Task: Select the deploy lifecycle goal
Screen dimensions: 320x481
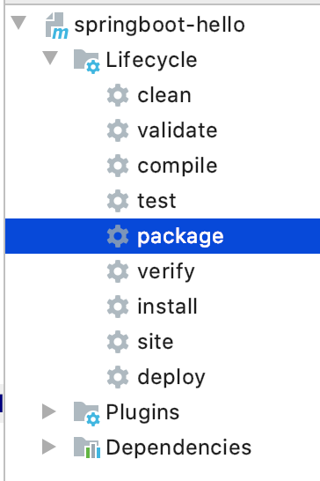Action: pyautogui.click(x=171, y=377)
